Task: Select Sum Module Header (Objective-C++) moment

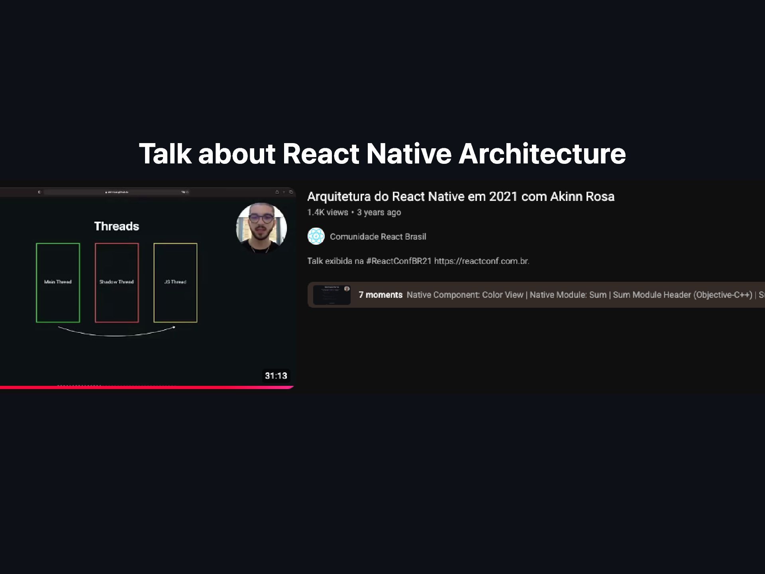Action: pos(682,295)
